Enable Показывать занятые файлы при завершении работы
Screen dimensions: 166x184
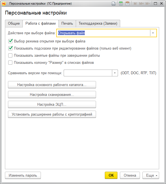pos(10,56)
